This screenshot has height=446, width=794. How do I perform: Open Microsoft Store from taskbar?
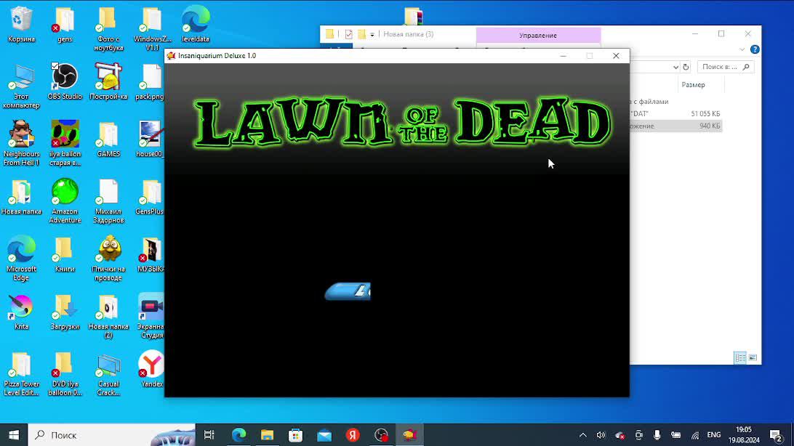click(295, 435)
